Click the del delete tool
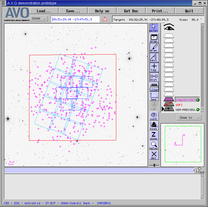The image size is (208, 207). point(154,155)
